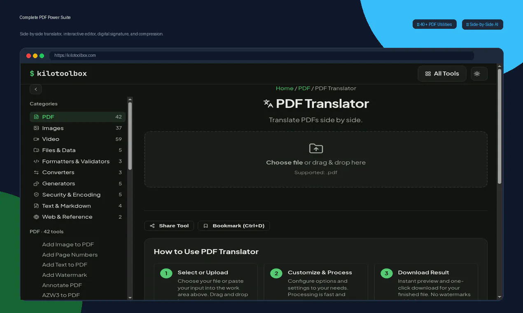Open Add Page Numbers tool
The image size is (523, 313).
tap(70, 255)
